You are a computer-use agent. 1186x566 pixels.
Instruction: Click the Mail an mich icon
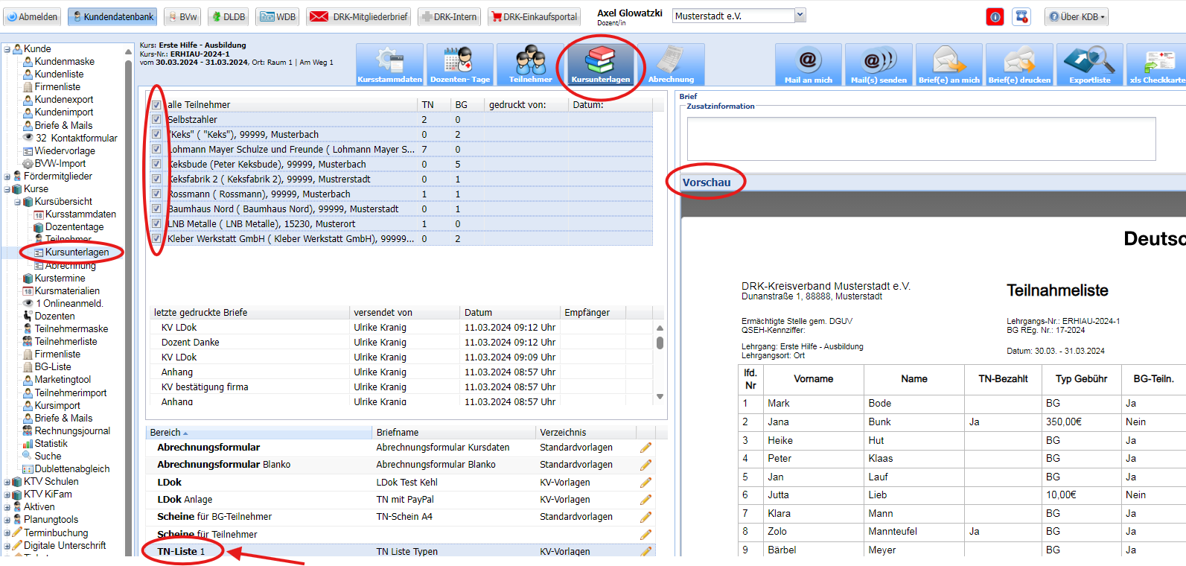point(808,64)
